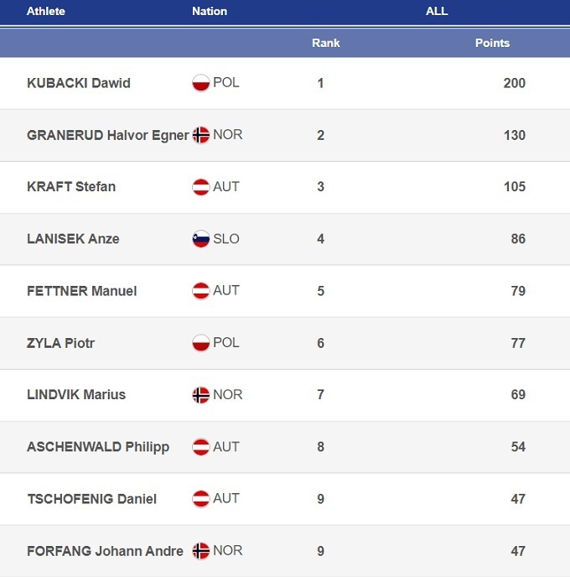Image resolution: width=570 pixels, height=577 pixels.
Task: Click Austrian flag in KRAFT Stefan row
Action: click(x=200, y=187)
